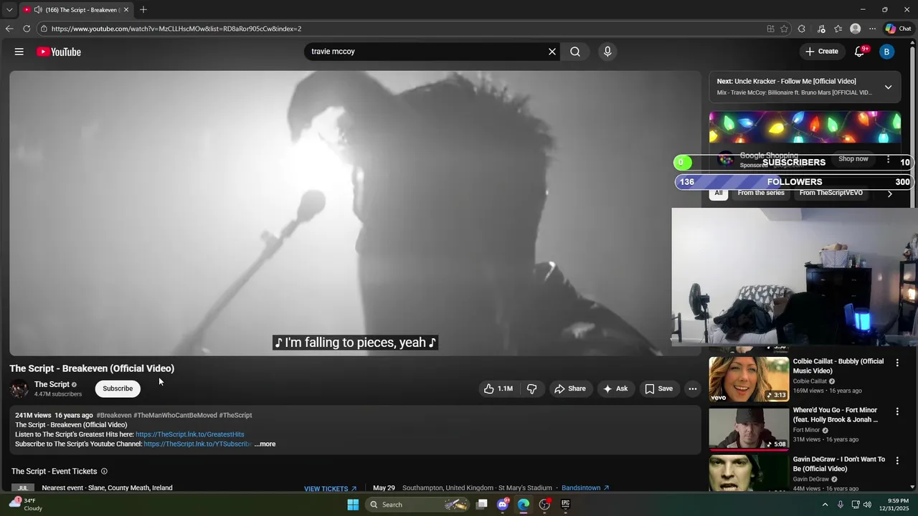
Task: Open options for Colbie Caillat Bubbly video
Action: click(896, 363)
